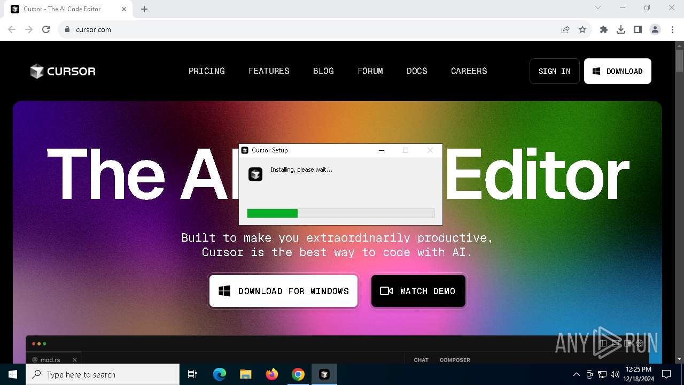
Task: Open Chrome extensions puzzle icon
Action: click(604, 29)
